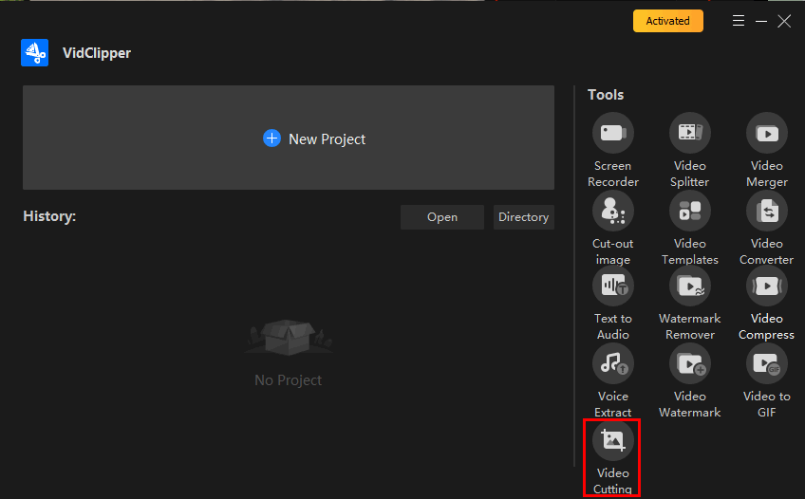Open the Voice Extract tool

click(x=612, y=363)
